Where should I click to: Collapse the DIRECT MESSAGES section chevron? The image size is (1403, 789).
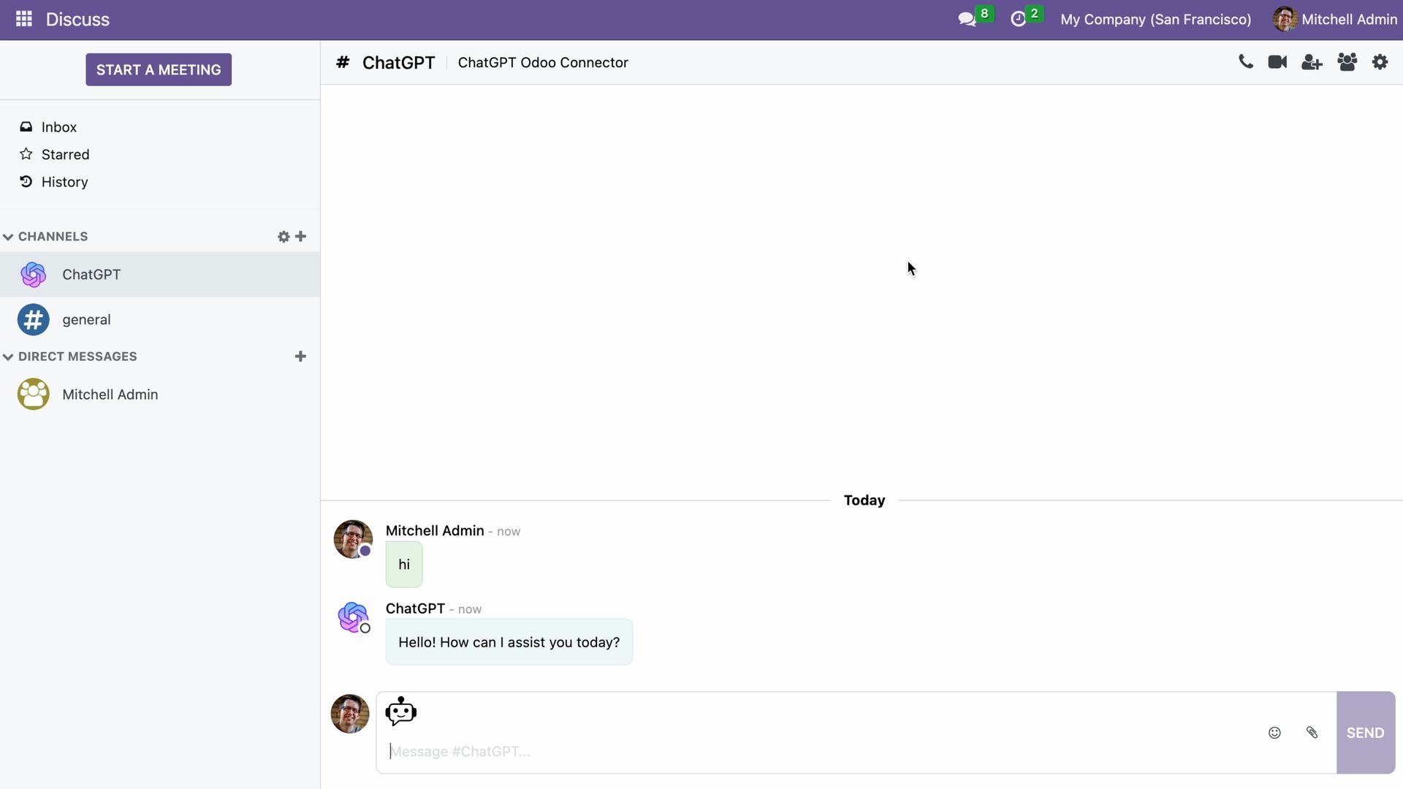coord(8,357)
